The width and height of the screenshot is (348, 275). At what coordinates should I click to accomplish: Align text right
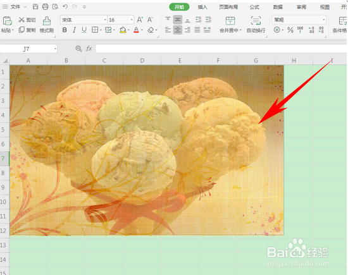click(x=187, y=30)
